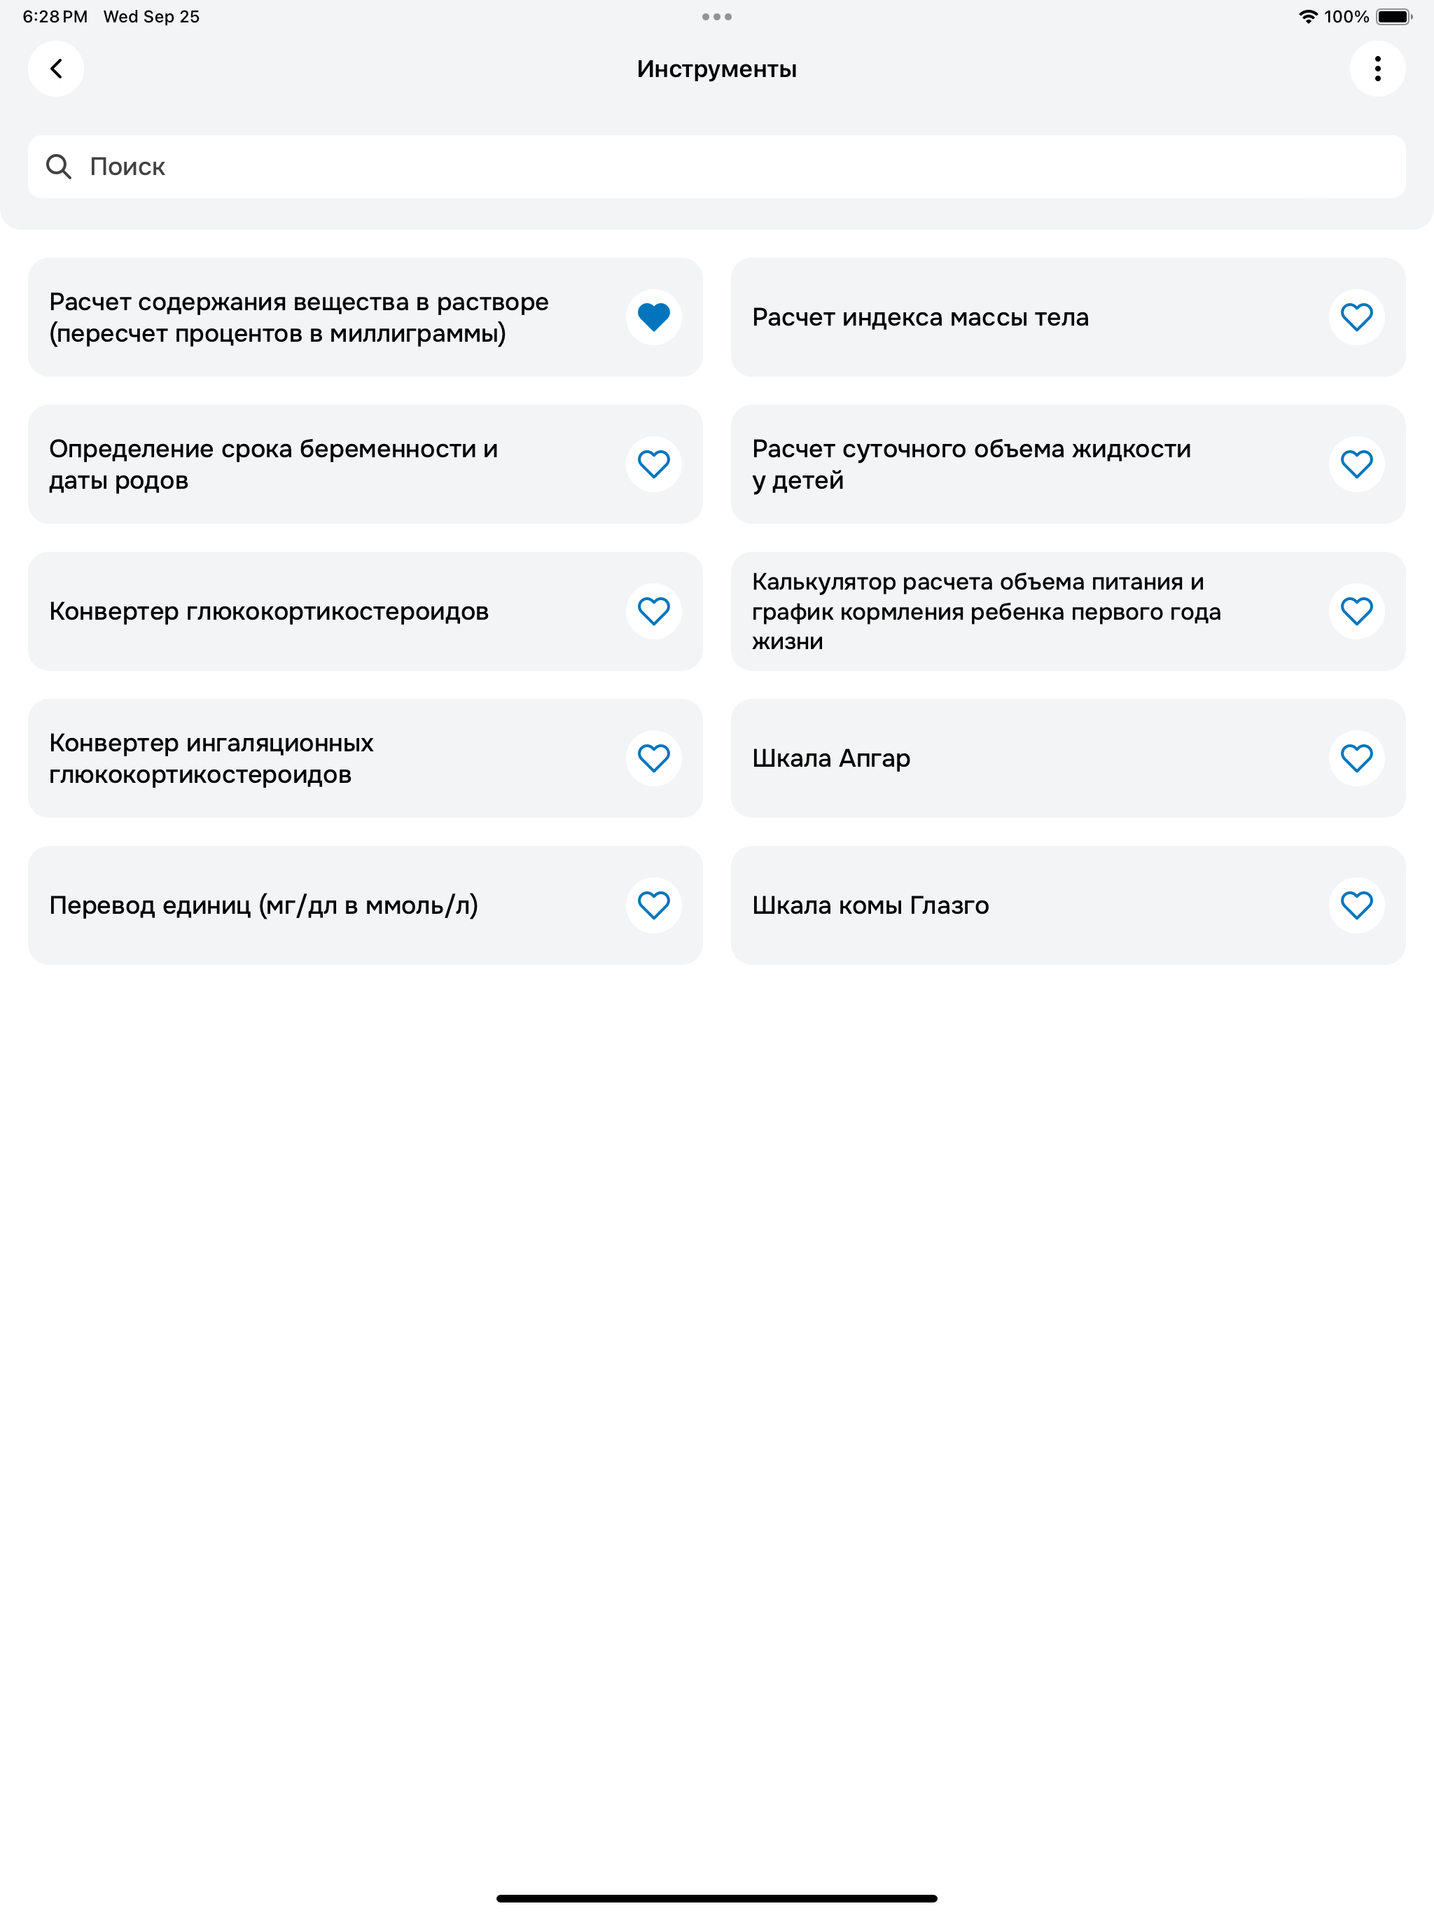The width and height of the screenshot is (1434, 1913).
Task: Favorite the мг/дл to ммоль/л unit converter
Action: point(653,905)
